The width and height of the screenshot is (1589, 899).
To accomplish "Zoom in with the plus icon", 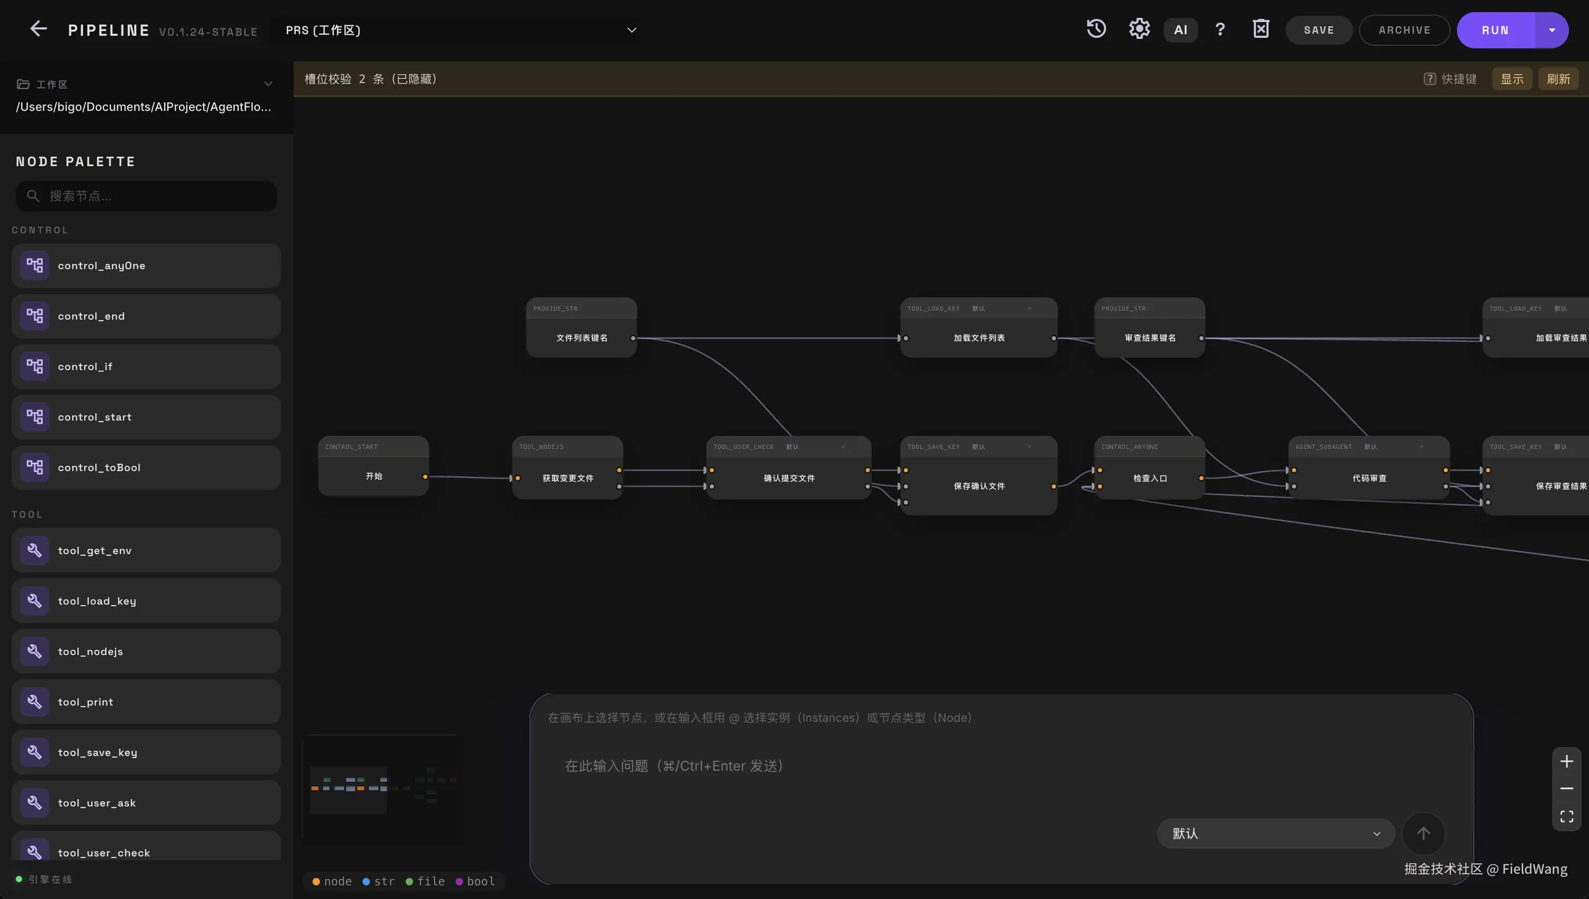I will point(1566,761).
